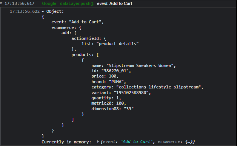The width and height of the screenshot is (237, 146).
Task: Click the add: key line
Action: pos(69,33)
